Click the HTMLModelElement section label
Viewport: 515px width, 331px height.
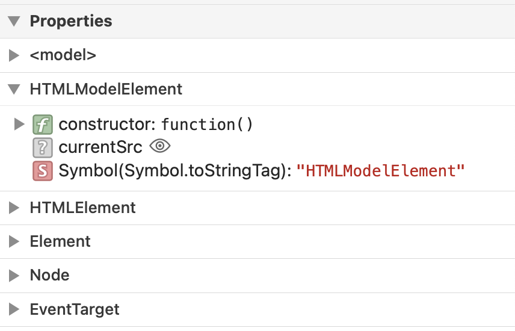pos(106,90)
